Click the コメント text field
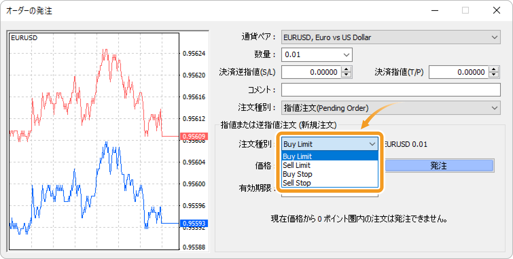 pyautogui.click(x=391, y=90)
